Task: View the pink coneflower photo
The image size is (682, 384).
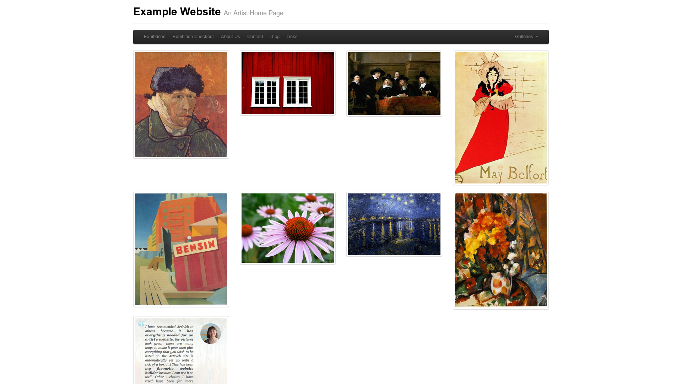Action: click(288, 228)
